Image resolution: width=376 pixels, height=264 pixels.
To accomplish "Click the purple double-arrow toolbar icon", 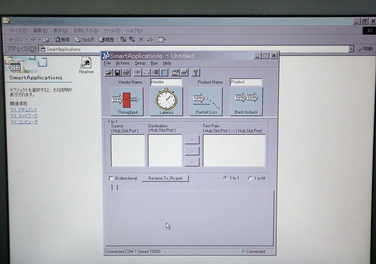I will pyautogui.click(x=138, y=72).
